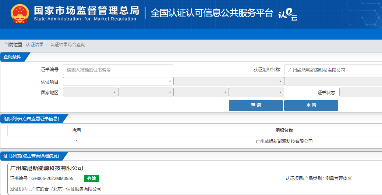Open certificate card title 广州威旭新能源科技有限公司
This screenshot has height=195, width=382.
point(46,168)
